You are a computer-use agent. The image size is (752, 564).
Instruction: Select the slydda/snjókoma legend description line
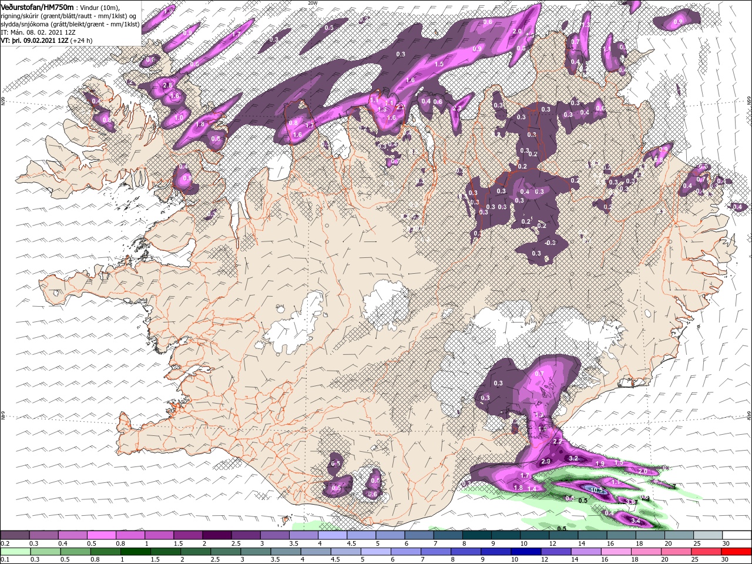click(x=70, y=23)
